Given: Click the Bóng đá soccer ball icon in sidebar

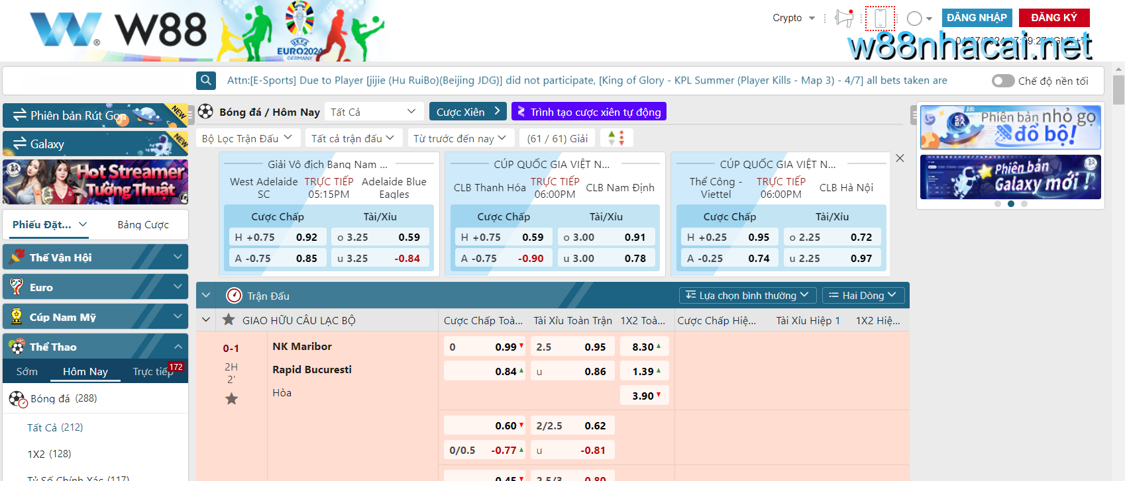Looking at the screenshot, I should pos(17,398).
